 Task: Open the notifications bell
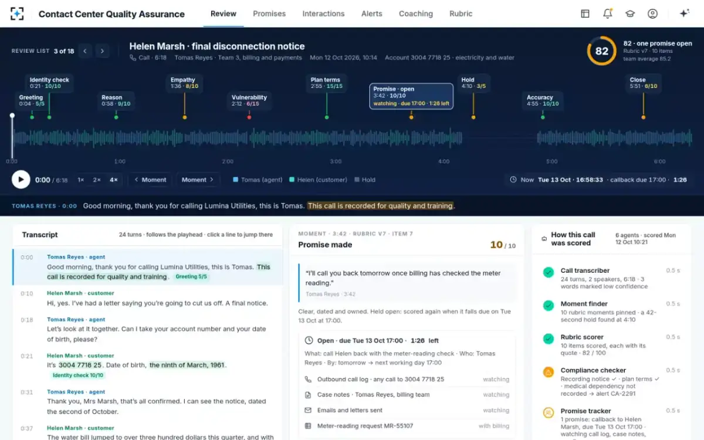(x=607, y=13)
